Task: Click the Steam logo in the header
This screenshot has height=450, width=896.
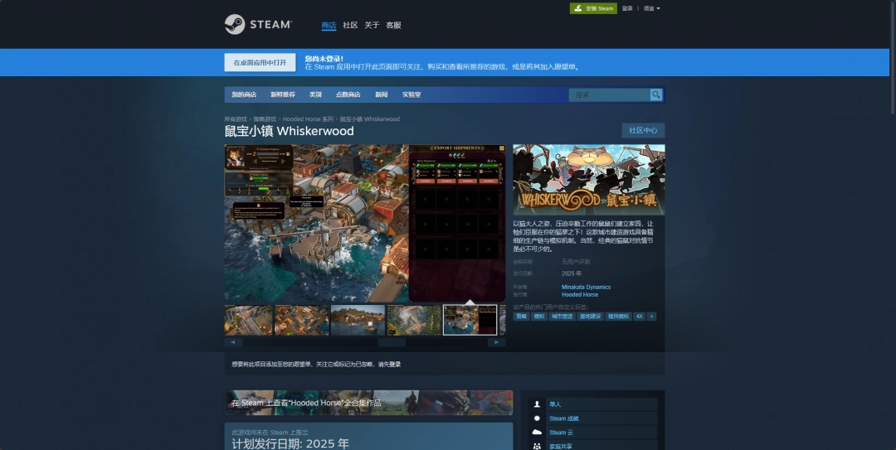Action: point(258,25)
